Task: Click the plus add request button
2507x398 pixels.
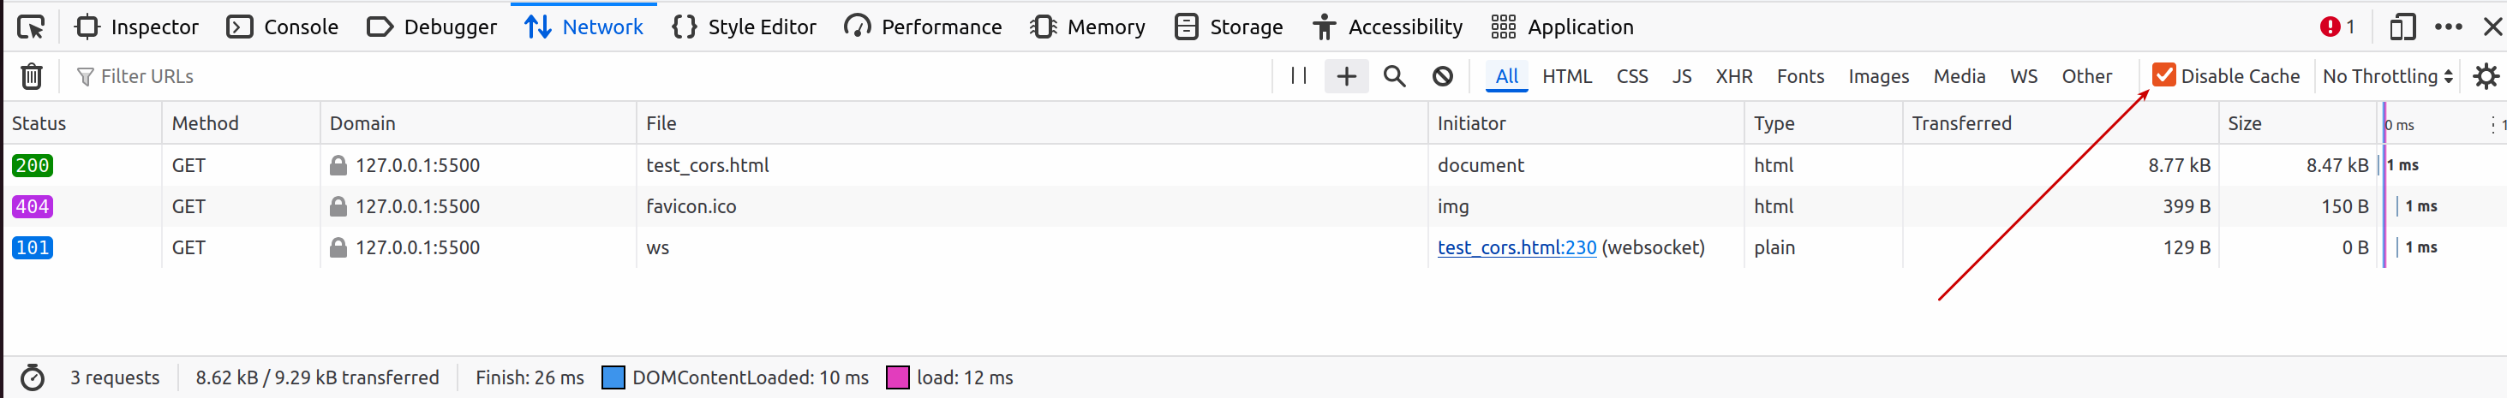Action: click(x=1346, y=76)
